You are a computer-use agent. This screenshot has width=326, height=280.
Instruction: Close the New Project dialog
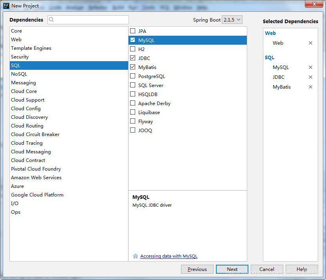[314, 4]
